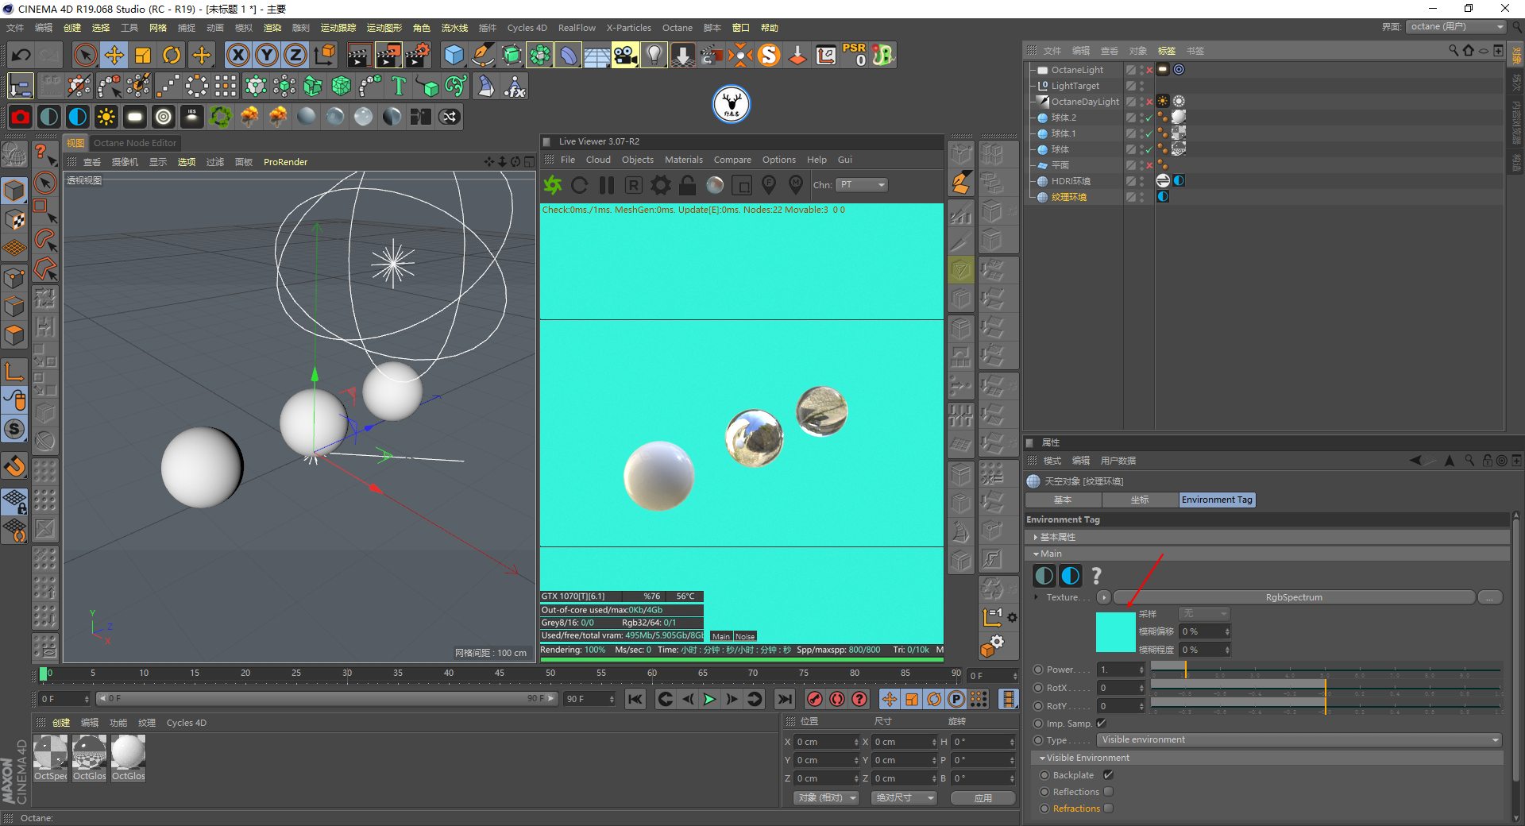Click the Octane Daylight sun icon
This screenshot has height=826, width=1525.
(x=106, y=117)
